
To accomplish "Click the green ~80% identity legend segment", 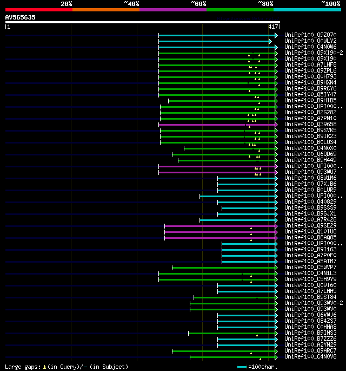I will (x=240, y=10).
